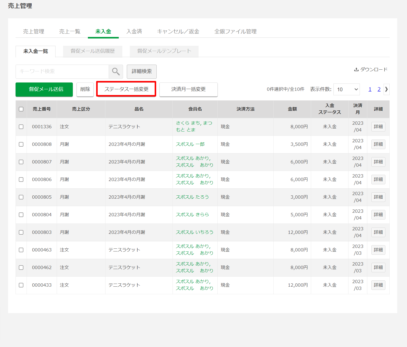The image size is (407, 347).
Task: Open 詳細 for sale 0000808
Action: [x=378, y=144]
